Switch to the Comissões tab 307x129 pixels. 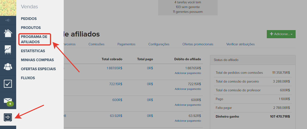pyautogui.click(x=96, y=44)
